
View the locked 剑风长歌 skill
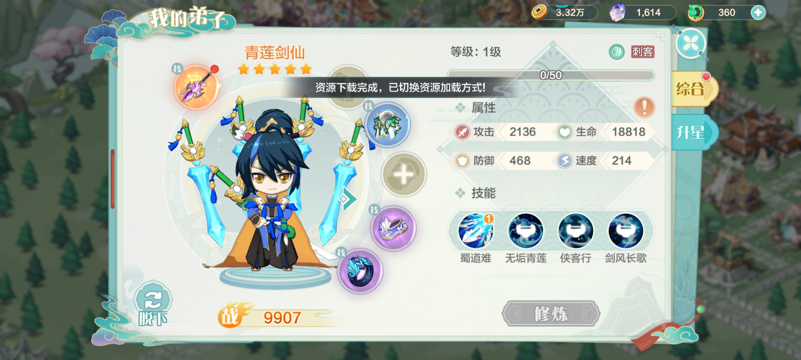pyautogui.click(x=626, y=231)
